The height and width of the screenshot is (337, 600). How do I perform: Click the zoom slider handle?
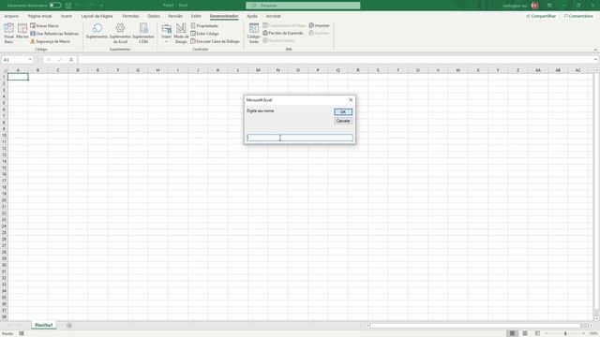pyautogui.click(x=565, y=333)
